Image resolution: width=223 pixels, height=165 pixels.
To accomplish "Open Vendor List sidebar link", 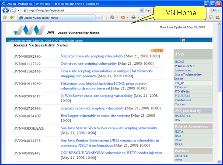I will (183, 100).
